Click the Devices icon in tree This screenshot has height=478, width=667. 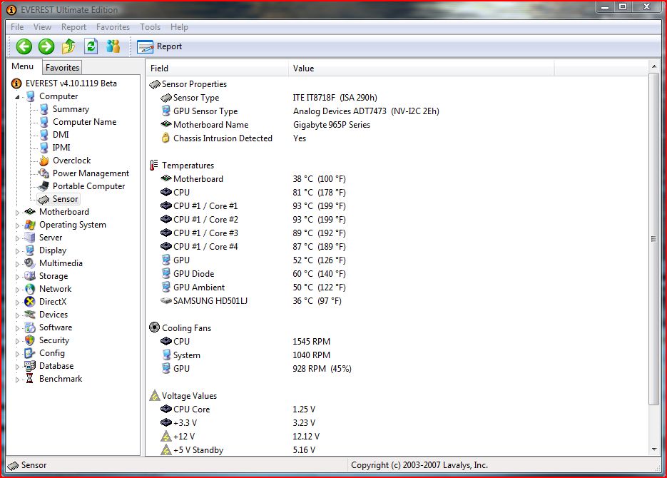point(30,315)
